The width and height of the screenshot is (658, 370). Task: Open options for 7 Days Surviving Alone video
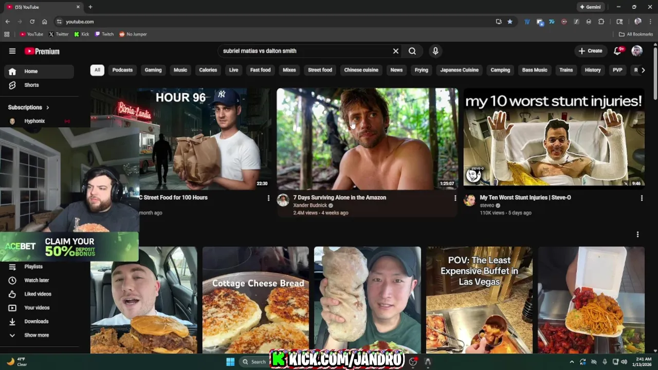click(455, 198)
